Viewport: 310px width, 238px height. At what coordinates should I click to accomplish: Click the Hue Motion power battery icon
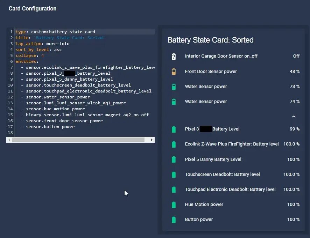point(174,204)
